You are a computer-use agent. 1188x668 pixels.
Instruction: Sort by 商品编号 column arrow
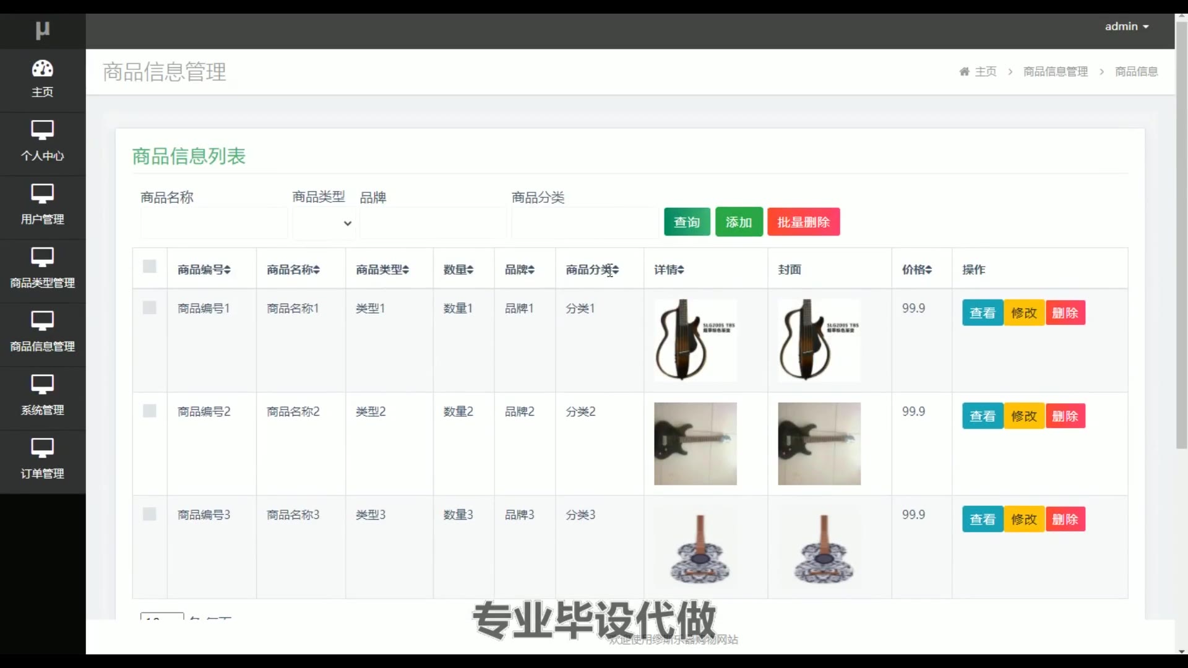click(227, 270)
